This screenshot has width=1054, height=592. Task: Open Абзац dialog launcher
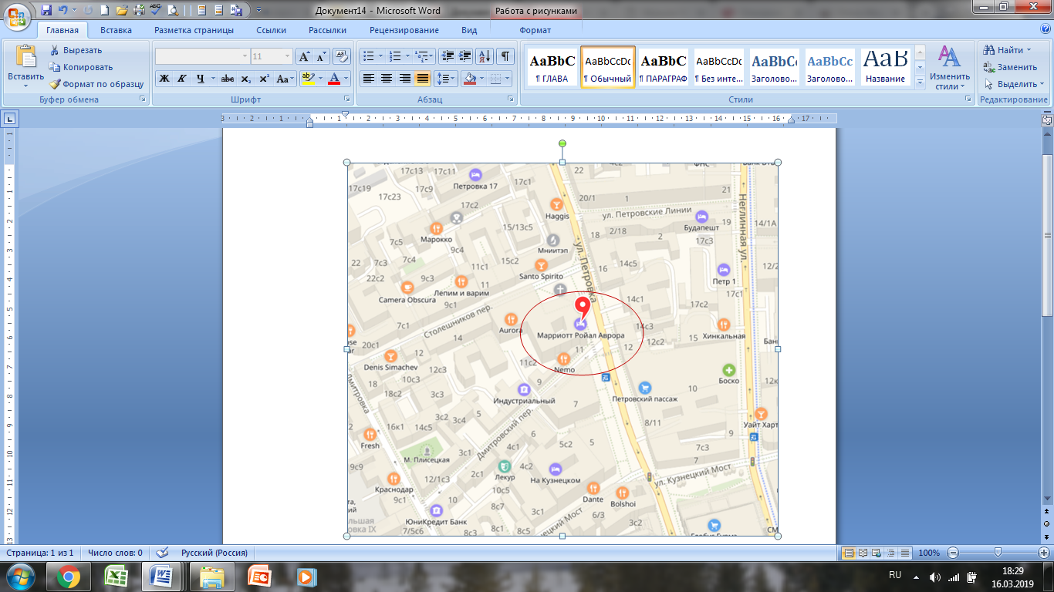511,99
